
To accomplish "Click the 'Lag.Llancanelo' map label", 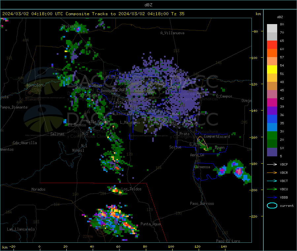I will pos(21,229).
